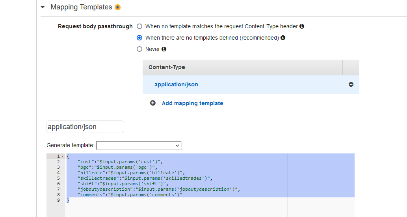This screenshot has height=217, width=407.
Task: Click line number 9 in editor gutter
Action: (58, 200)
